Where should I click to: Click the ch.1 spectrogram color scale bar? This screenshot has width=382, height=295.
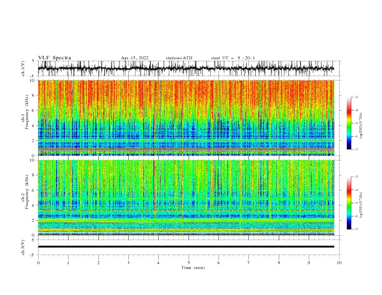point(349,123)
